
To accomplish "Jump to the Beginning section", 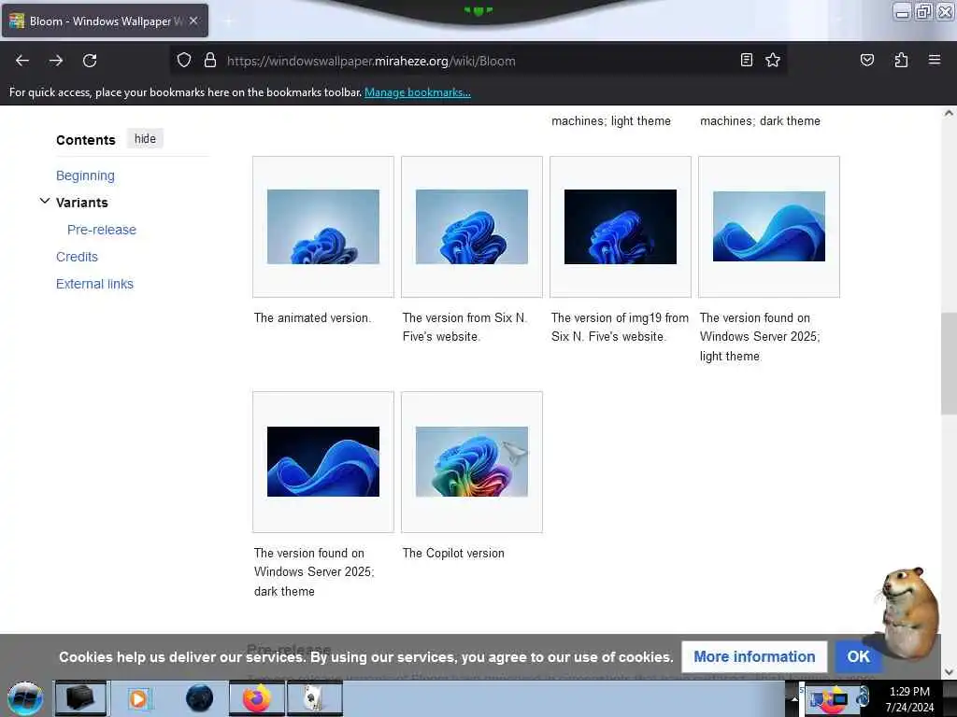I will point(85,176).
